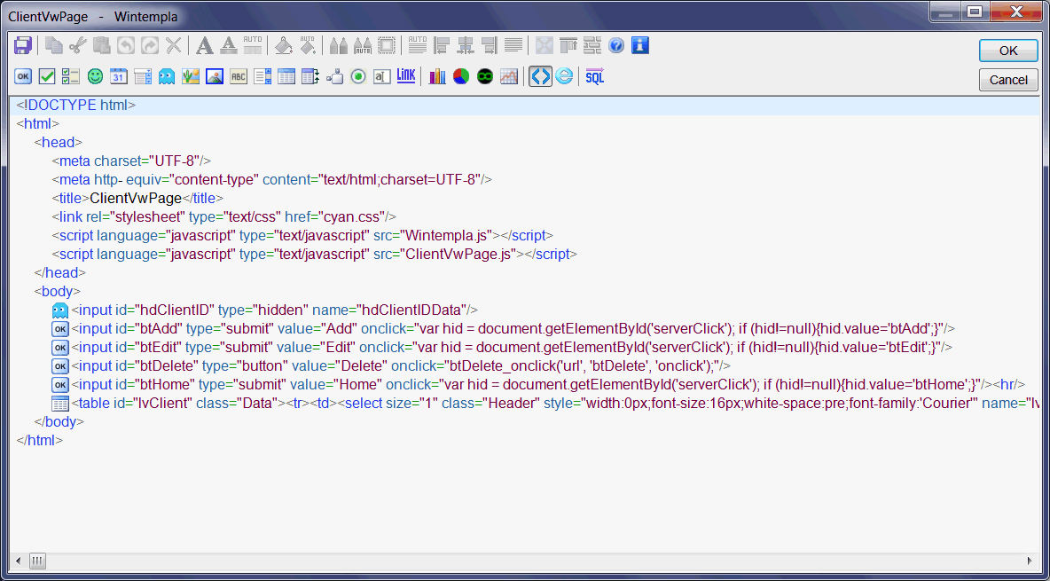This screenshot has width=1050, height=581.
Task: Click the green infinity symbol icon
Action: (485, 77)
